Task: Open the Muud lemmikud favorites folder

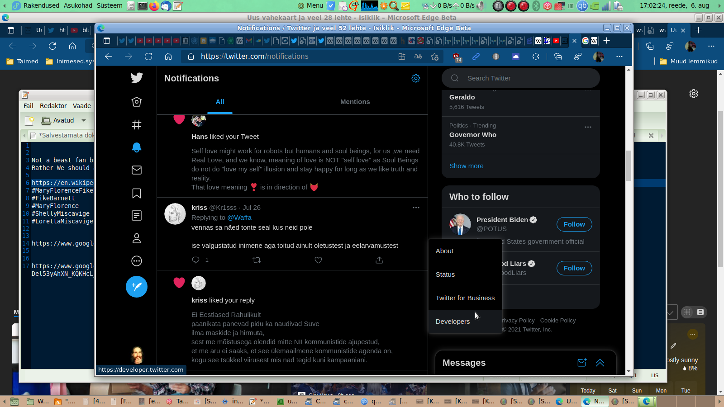Action: (689, 62)
